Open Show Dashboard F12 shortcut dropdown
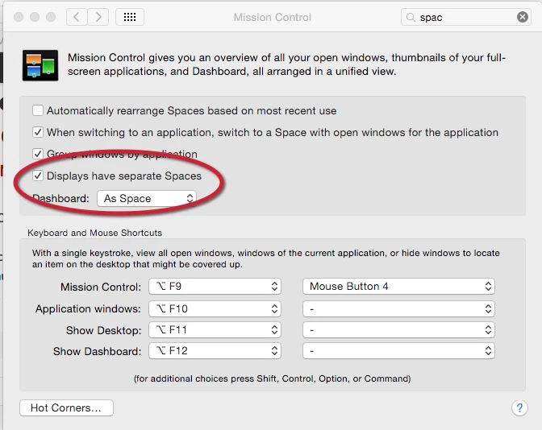 [215, 351]
